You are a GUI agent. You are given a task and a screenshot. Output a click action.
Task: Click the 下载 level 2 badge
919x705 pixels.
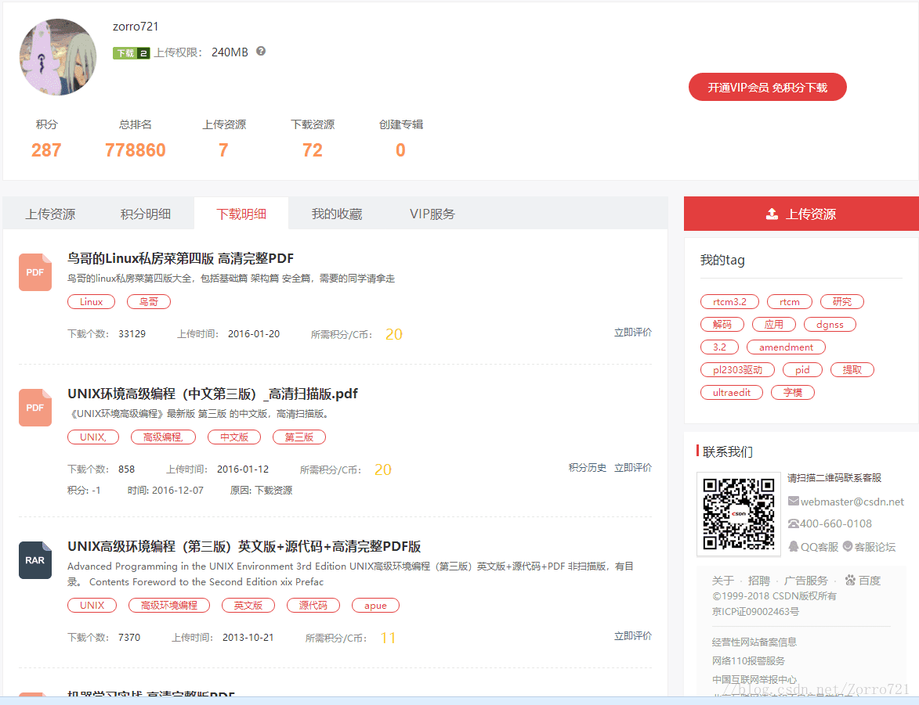(132, 52)
